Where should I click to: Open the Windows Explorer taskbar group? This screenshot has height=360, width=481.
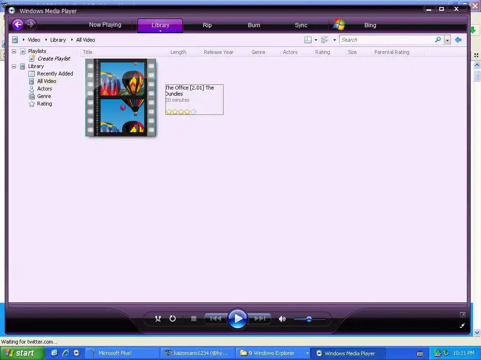click(x=273, y=353)
